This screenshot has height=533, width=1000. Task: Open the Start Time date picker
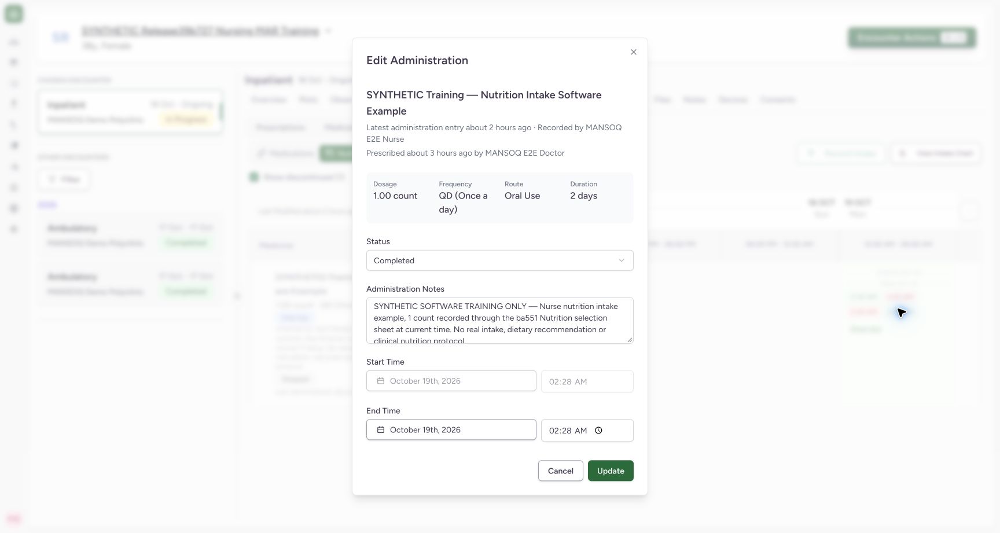(451, 381)
